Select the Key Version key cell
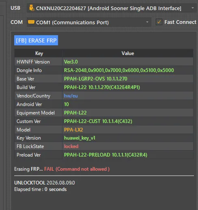The width and height of the screenshot is (198, 210). 39,138
